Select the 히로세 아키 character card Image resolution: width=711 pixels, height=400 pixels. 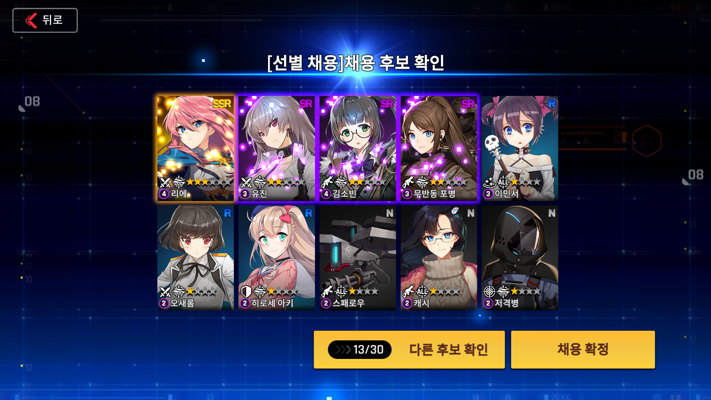[277, 258]
